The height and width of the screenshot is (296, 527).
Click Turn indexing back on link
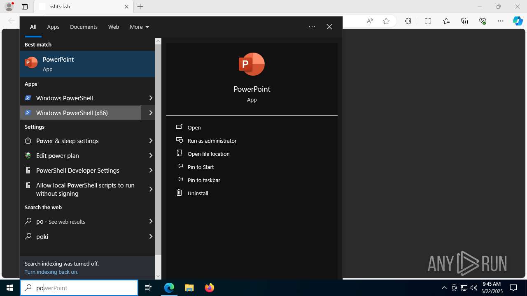point(51,272)
